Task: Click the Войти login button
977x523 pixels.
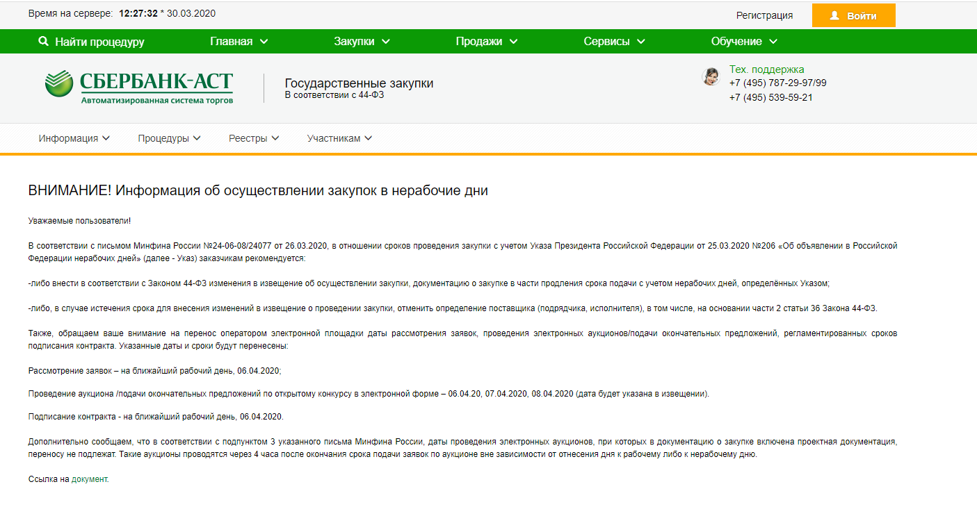Action: 853,15
